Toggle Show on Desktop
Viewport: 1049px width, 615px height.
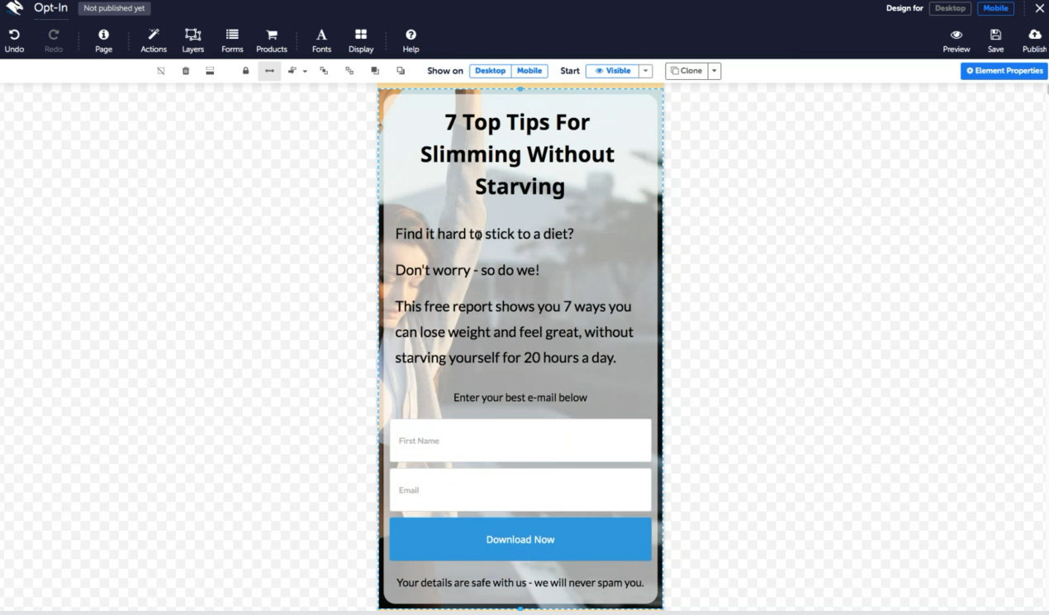click(490, 71)
